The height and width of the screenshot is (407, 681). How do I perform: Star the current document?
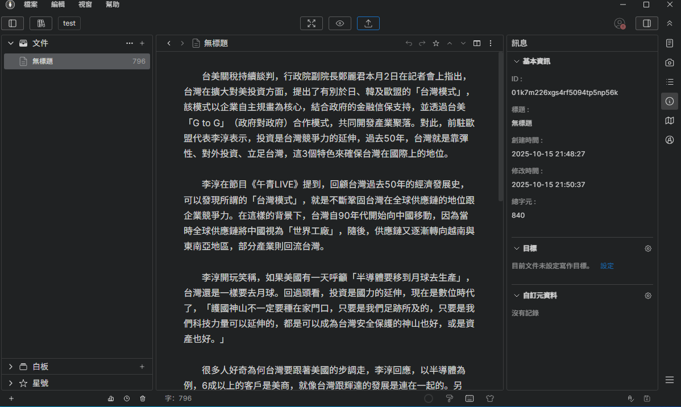click(436, 43)
